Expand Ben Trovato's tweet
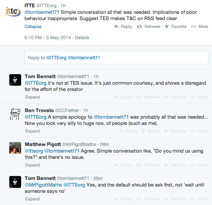Image resolution: width=212 pixels, height=205 pixels. click(32, 131)
